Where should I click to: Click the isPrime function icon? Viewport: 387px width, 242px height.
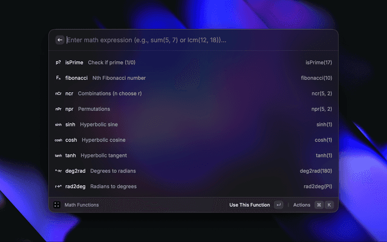coord(58,62)
